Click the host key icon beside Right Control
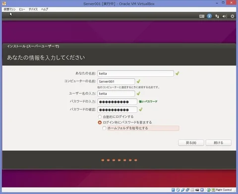This screenshot has width=238, height=194. pos(213,190)
